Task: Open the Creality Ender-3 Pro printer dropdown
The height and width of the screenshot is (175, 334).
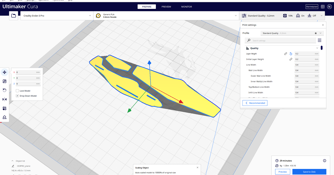Action: coord(57,16)
